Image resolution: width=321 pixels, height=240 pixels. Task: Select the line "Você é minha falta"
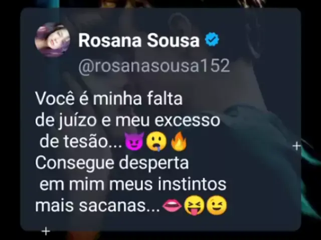[109, 98]
